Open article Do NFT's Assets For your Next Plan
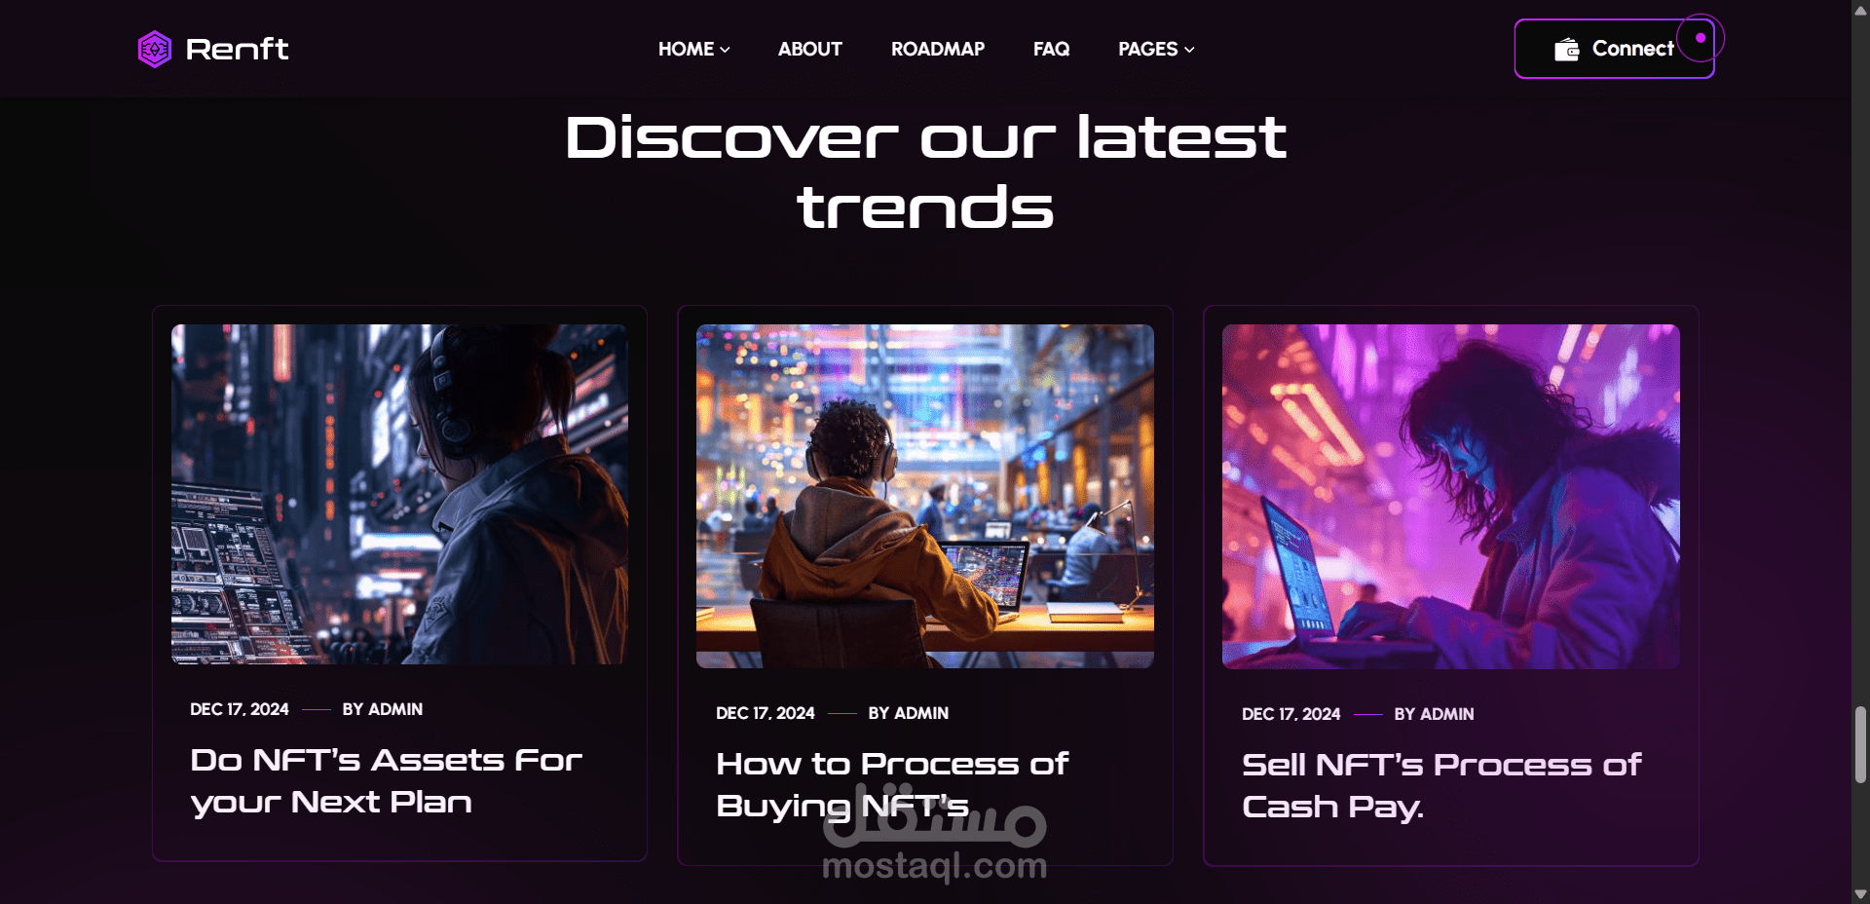Image resolution: width=1870 pixels, height=904 pixels. [386, 781]
